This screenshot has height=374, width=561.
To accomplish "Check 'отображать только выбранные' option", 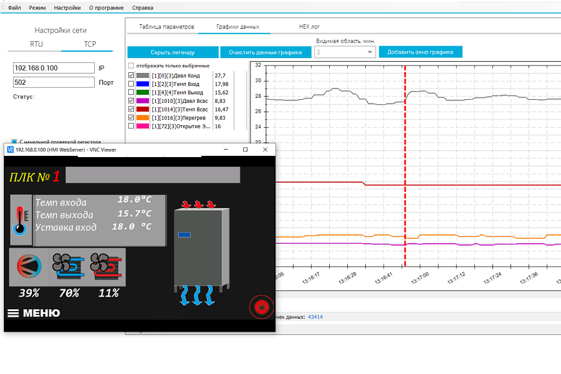I will (x=132, y=66).
